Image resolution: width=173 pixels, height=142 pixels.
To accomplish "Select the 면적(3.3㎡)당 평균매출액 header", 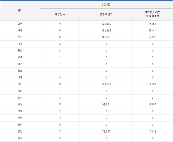I will 152,14.
